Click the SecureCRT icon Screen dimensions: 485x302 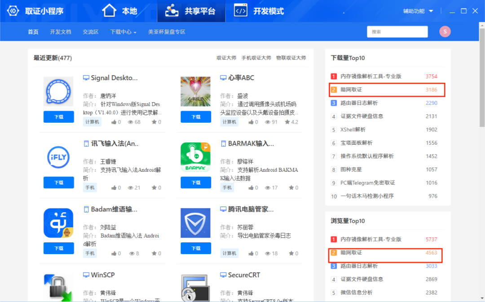pos(195,288)
